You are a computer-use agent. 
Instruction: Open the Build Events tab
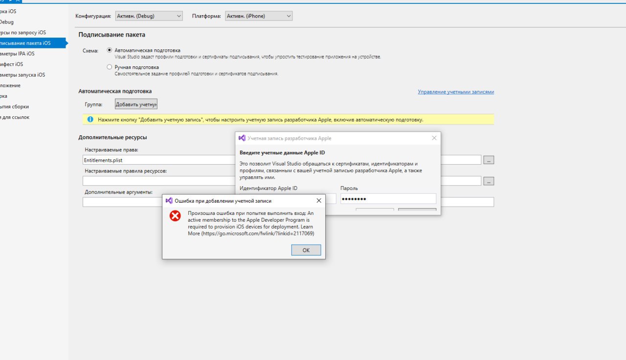(x=15, y=106)
